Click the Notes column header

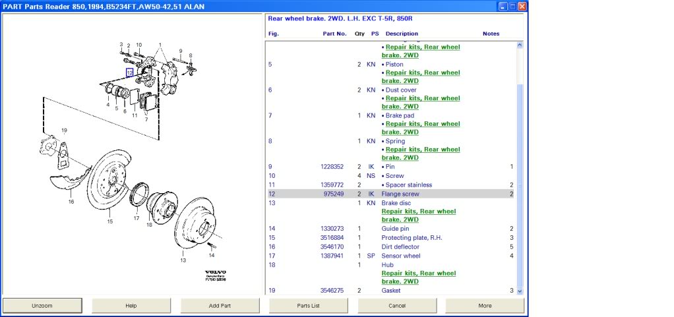[491, 34]
